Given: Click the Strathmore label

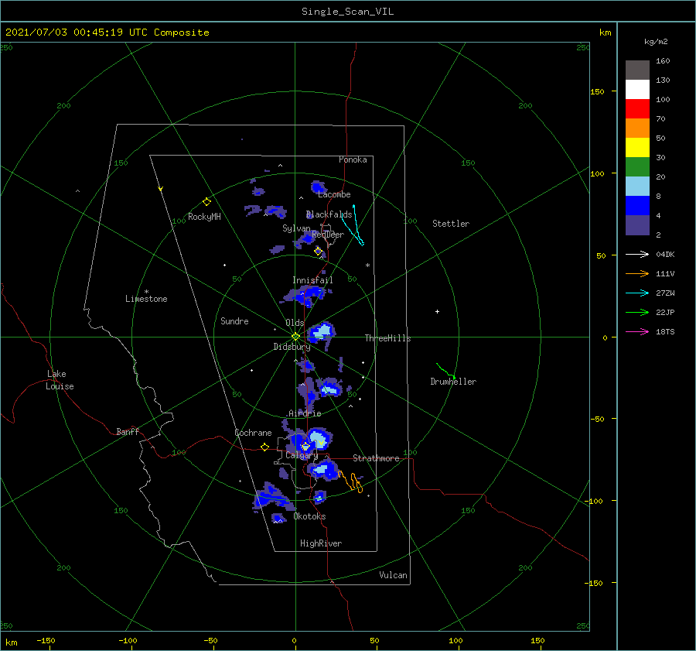Looking at the screenshot, I should (x=376, y=458).
